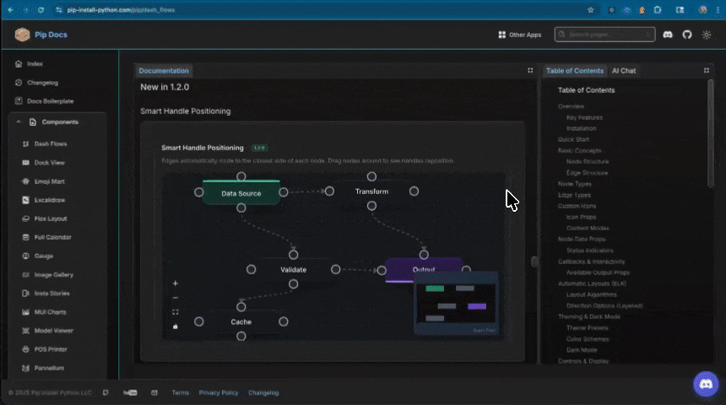Viewport: 726px width, 405px height.
Task: Jump to Node Types section
Action: point(574,184)
